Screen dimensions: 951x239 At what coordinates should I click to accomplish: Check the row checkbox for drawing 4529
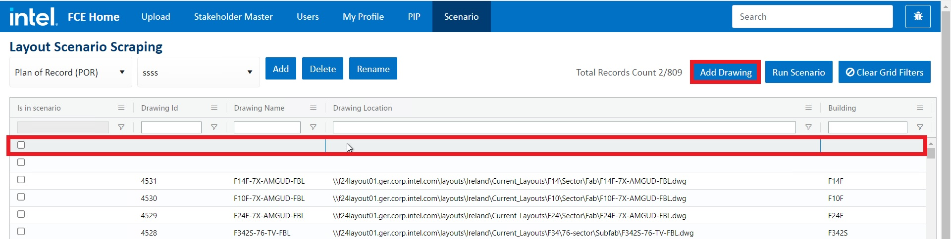pyautogui.click(x=21, y=214)
